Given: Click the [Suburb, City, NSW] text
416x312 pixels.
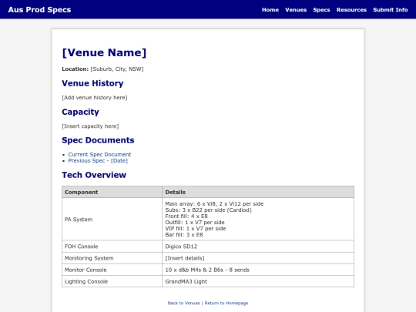Looking at the screenshot, I should coord(117,69).
